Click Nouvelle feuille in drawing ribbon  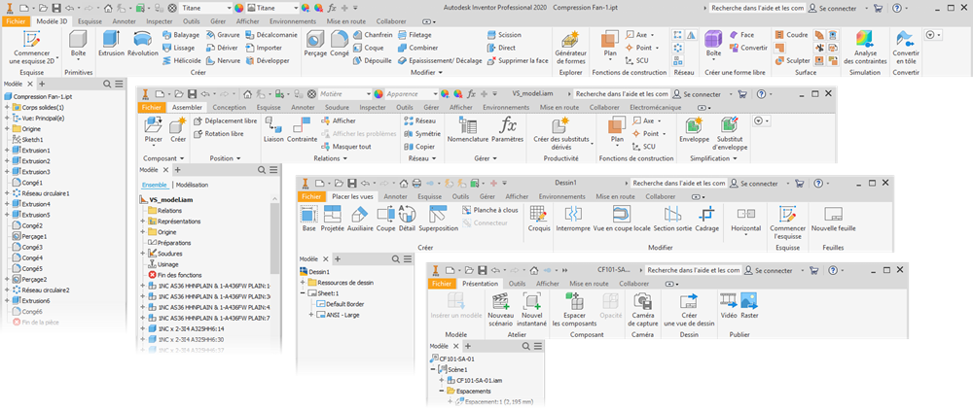click(833, 218)
